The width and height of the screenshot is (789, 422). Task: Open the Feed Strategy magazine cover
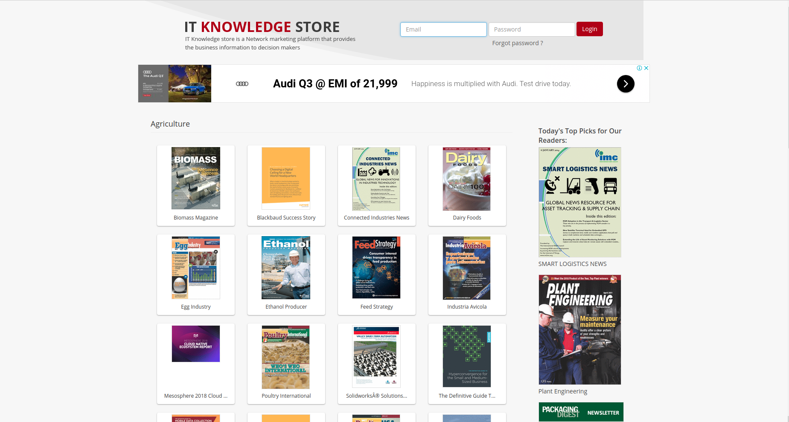(376, 267)
